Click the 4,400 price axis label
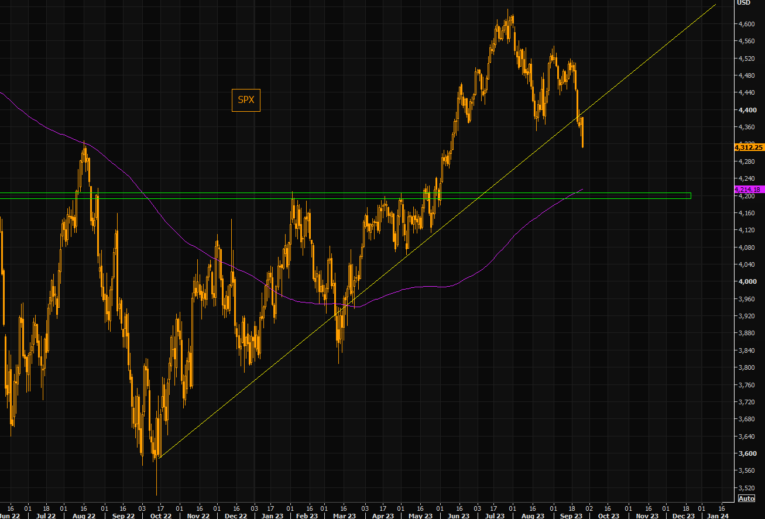The height and width of the screenshot is (519, 765). coord(746,110)
